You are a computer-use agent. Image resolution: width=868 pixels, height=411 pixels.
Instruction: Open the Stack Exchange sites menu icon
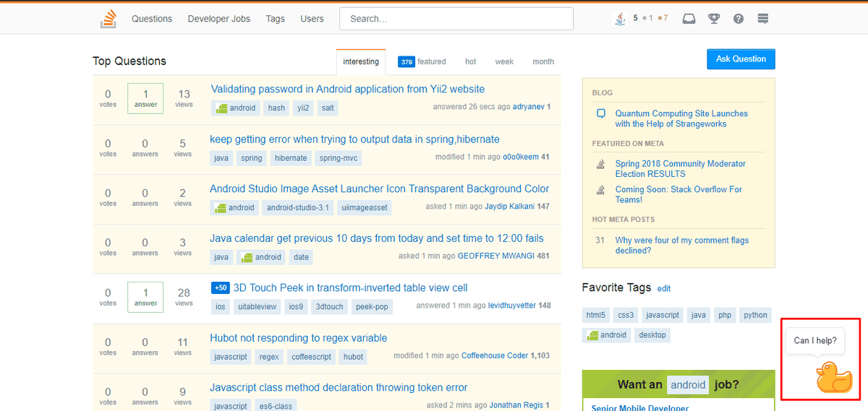coord(763,19)
